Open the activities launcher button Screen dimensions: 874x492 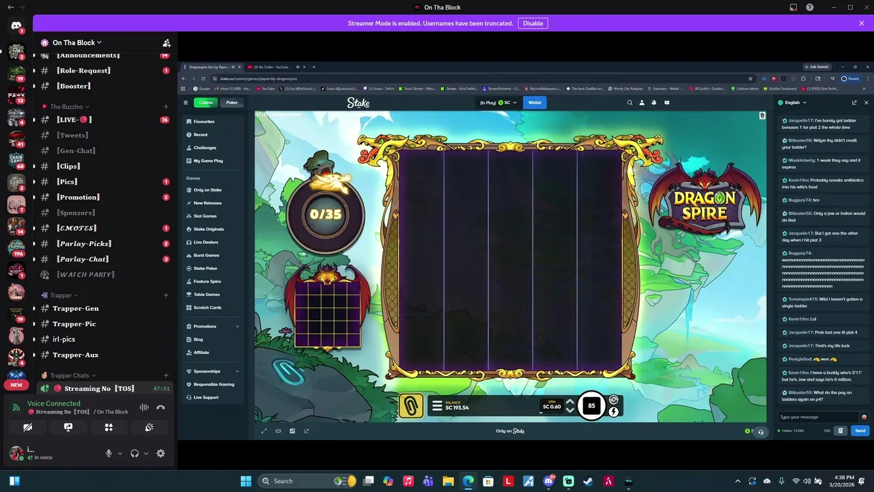click(109, 427)
